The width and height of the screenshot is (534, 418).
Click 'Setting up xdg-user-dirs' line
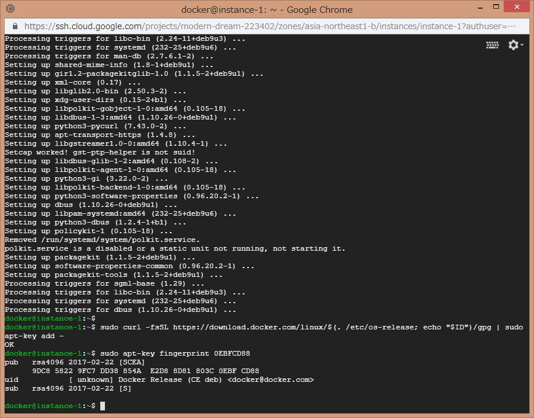tap(96, 100)
